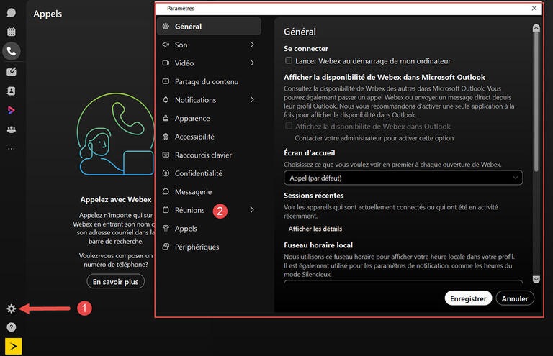Enable Lancer Webex au démarrage checkbox

pyautogui.click(x=289, y=60)
